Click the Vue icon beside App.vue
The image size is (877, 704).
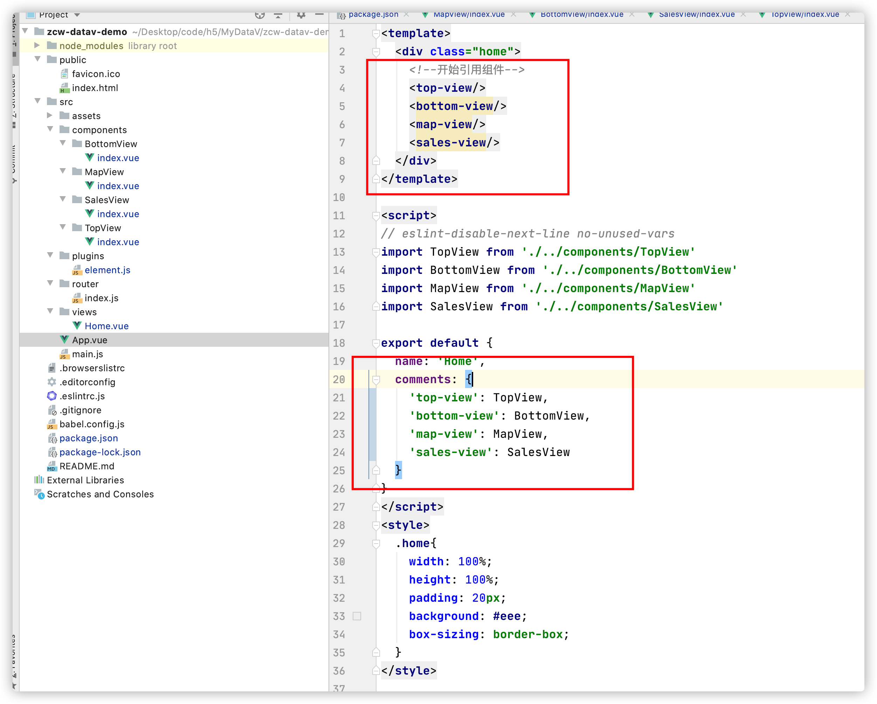point(64,340)
